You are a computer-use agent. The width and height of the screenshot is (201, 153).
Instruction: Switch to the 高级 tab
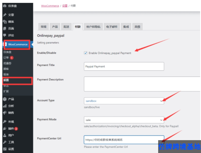click(x=137, y=27)
